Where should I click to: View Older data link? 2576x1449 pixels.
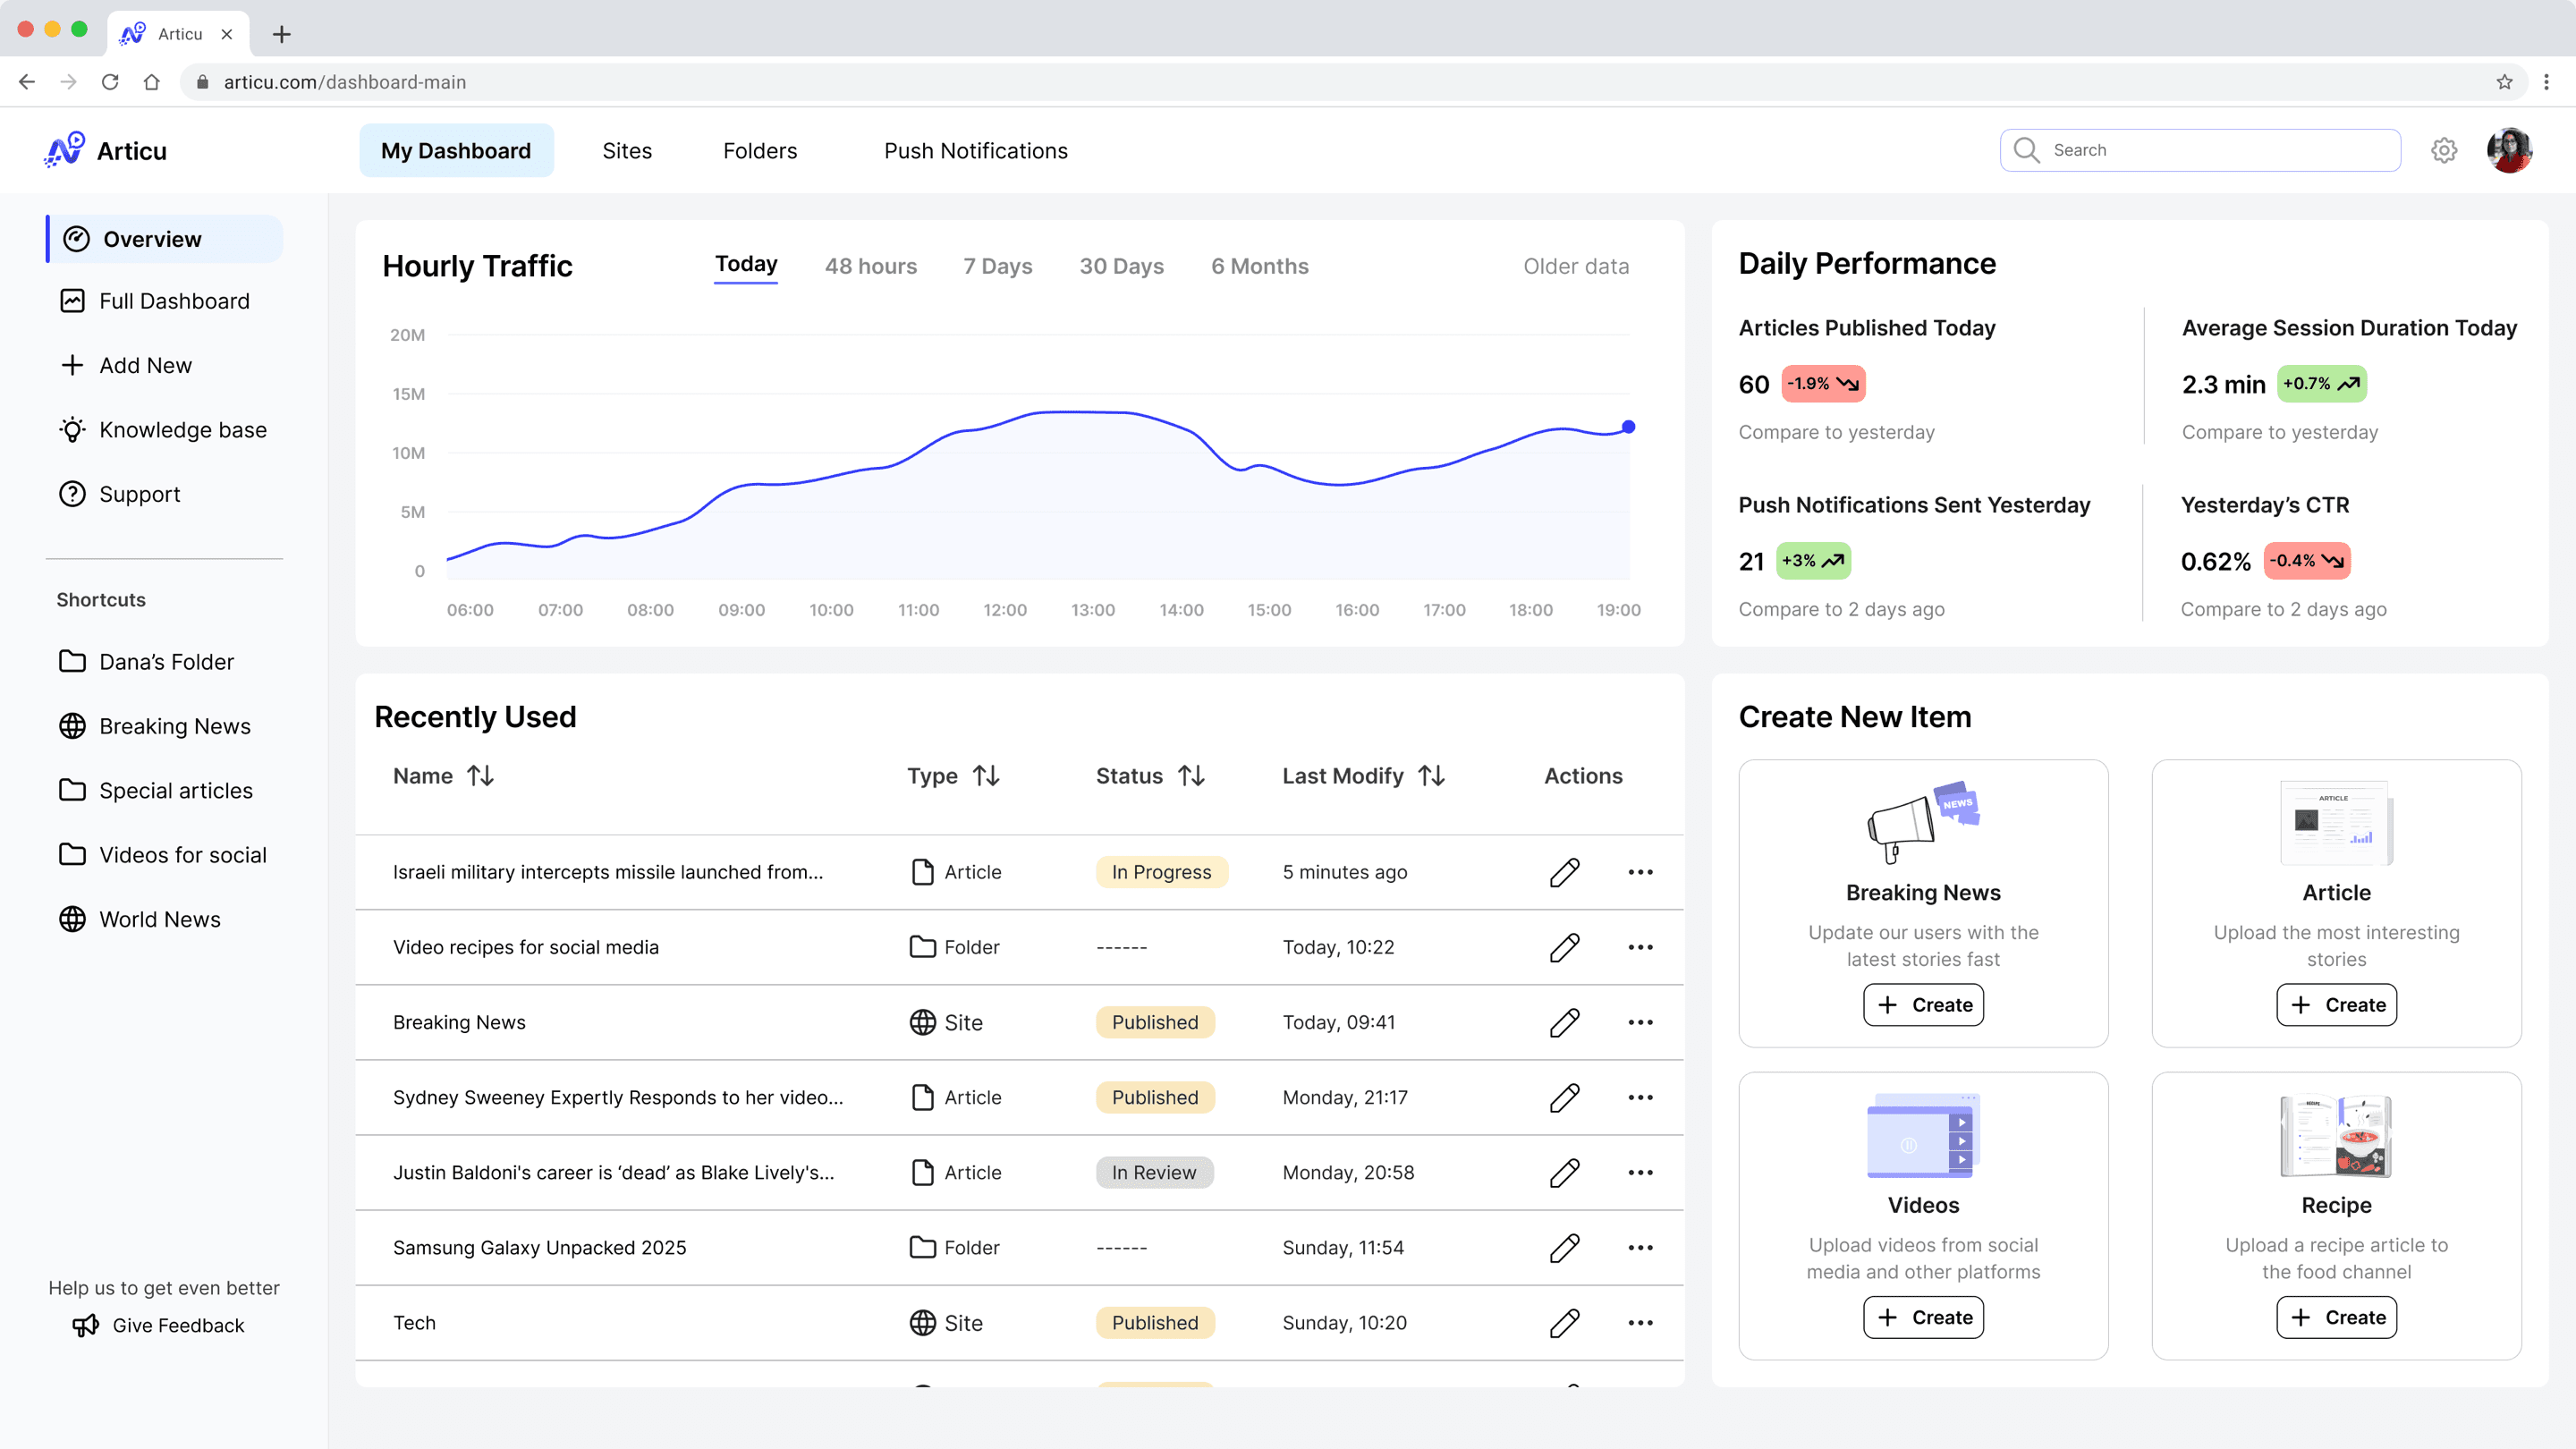1576,266
